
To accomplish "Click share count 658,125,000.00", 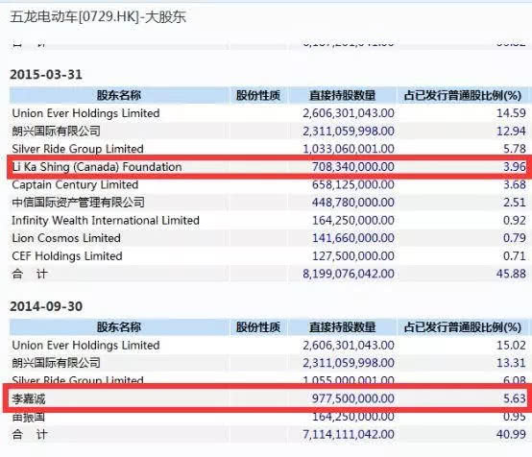I will pyautogui.click(x=352, y=185).
